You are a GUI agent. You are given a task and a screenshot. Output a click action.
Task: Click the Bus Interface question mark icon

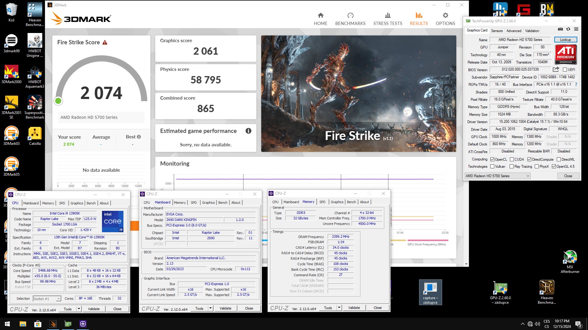(x=576, y=84)
